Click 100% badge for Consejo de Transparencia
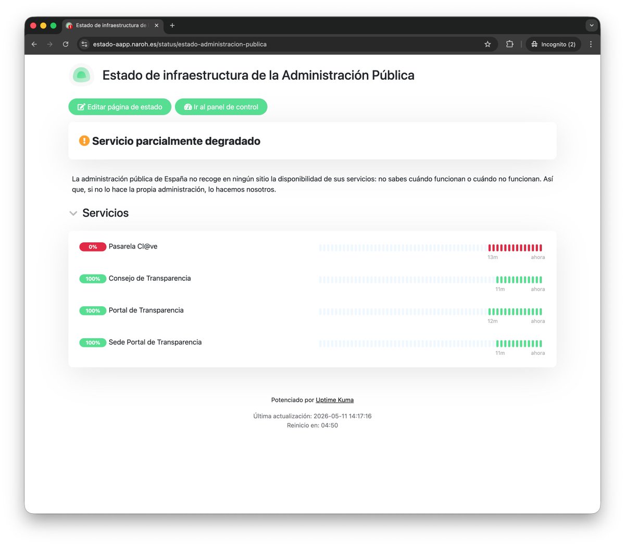625x546 pixels. point(93,279)
